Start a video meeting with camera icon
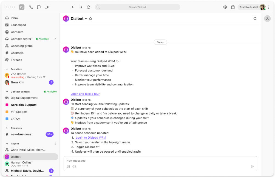275x177 pixels. (x=47, y=7)
